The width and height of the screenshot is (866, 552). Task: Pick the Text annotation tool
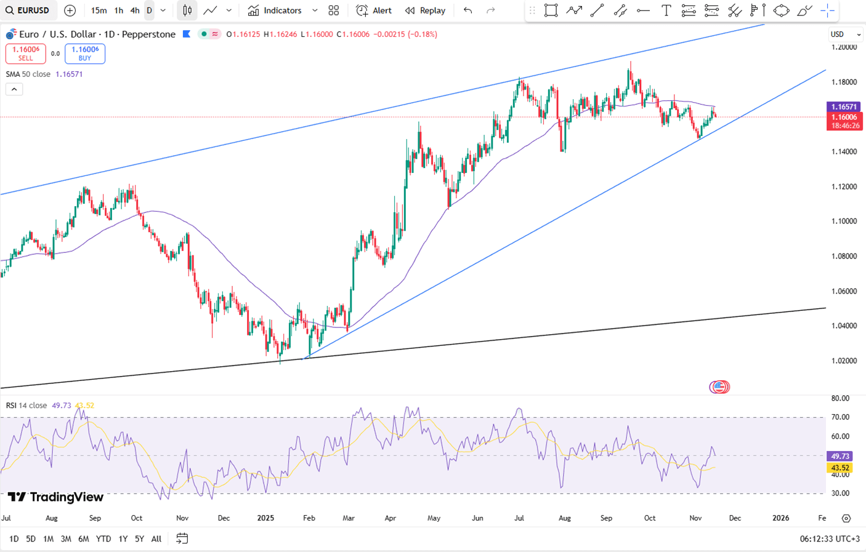(666, 10)
